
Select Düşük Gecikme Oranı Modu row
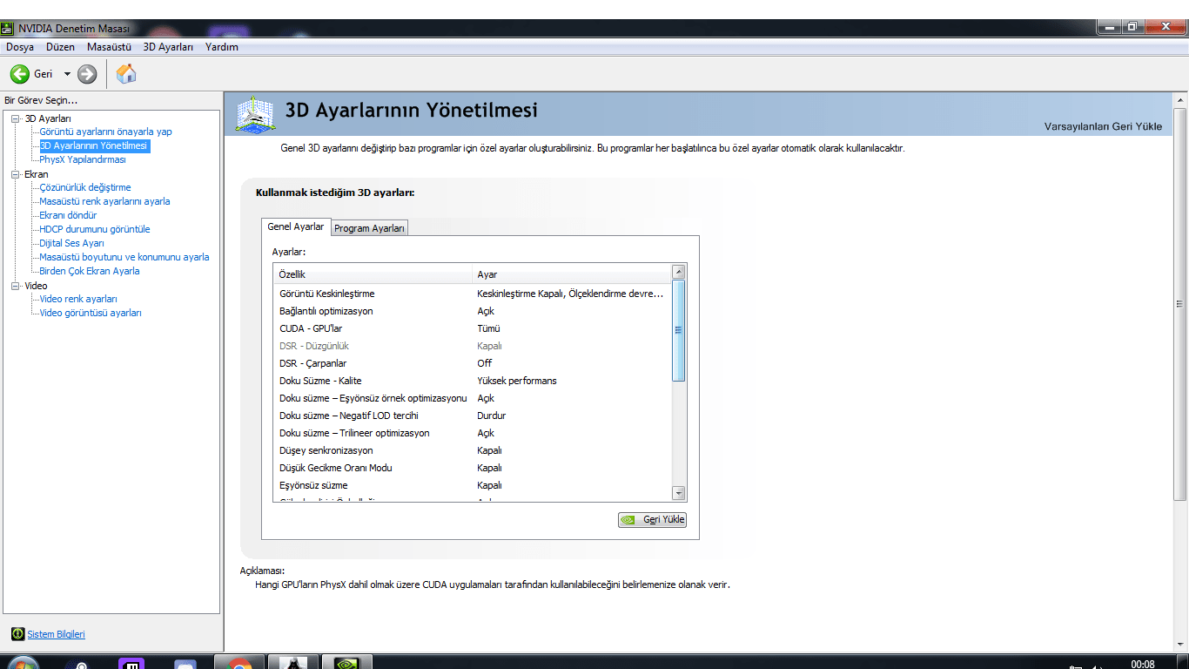click(473, 468)
